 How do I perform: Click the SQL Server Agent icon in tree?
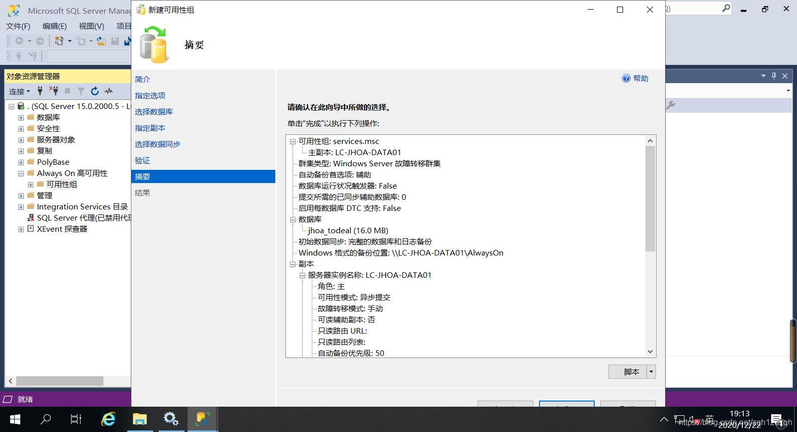coord(30,218)
